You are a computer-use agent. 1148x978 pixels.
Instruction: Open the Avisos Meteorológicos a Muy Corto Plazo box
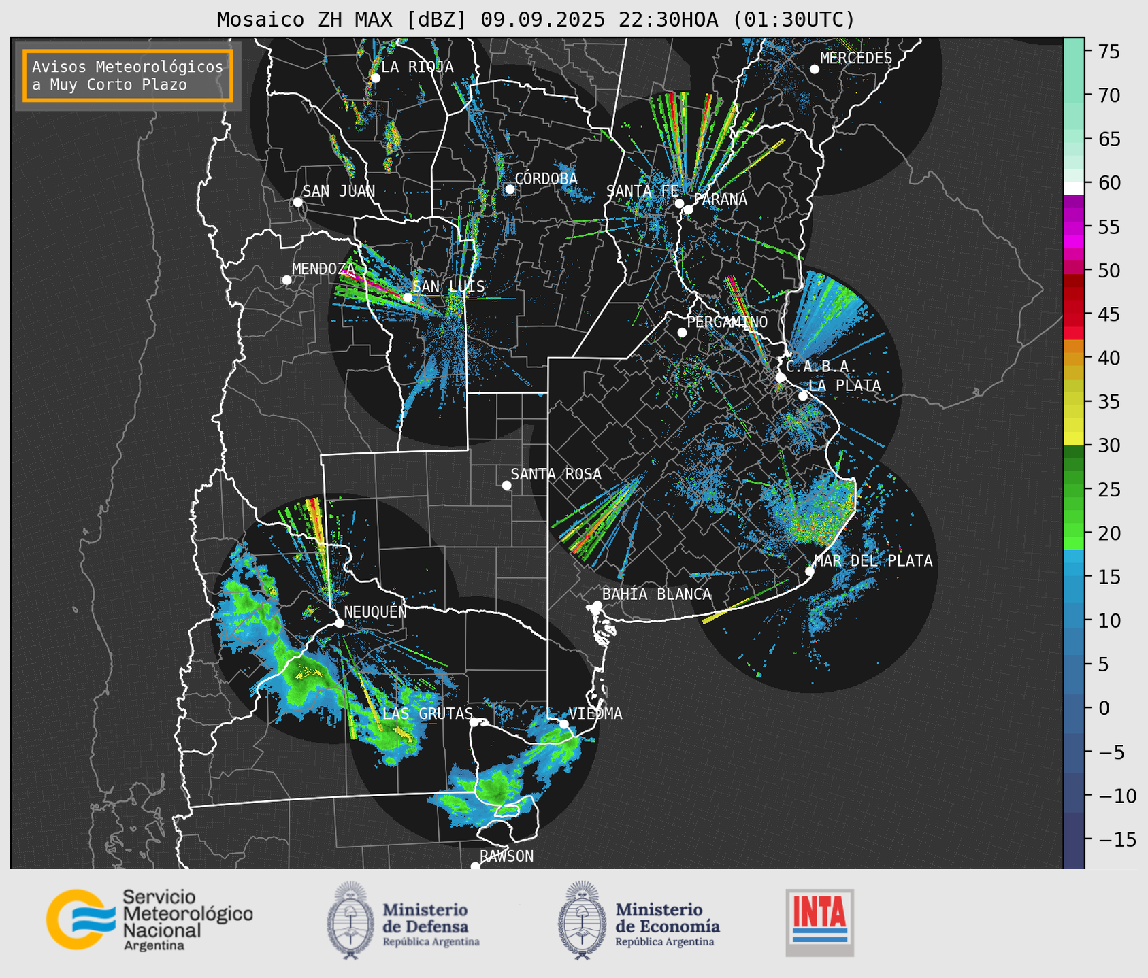[128, 75]
